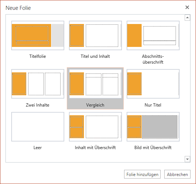The width and height of the screenshot is (196, 184).
Task: Choose the Vergleich layout thumbnail
Action: [95, 84]
